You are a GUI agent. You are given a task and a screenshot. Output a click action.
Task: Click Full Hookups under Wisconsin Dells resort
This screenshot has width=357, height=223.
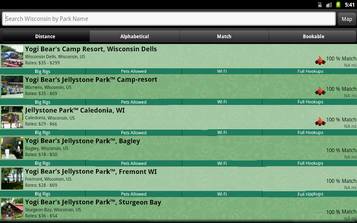coord(310,71)
